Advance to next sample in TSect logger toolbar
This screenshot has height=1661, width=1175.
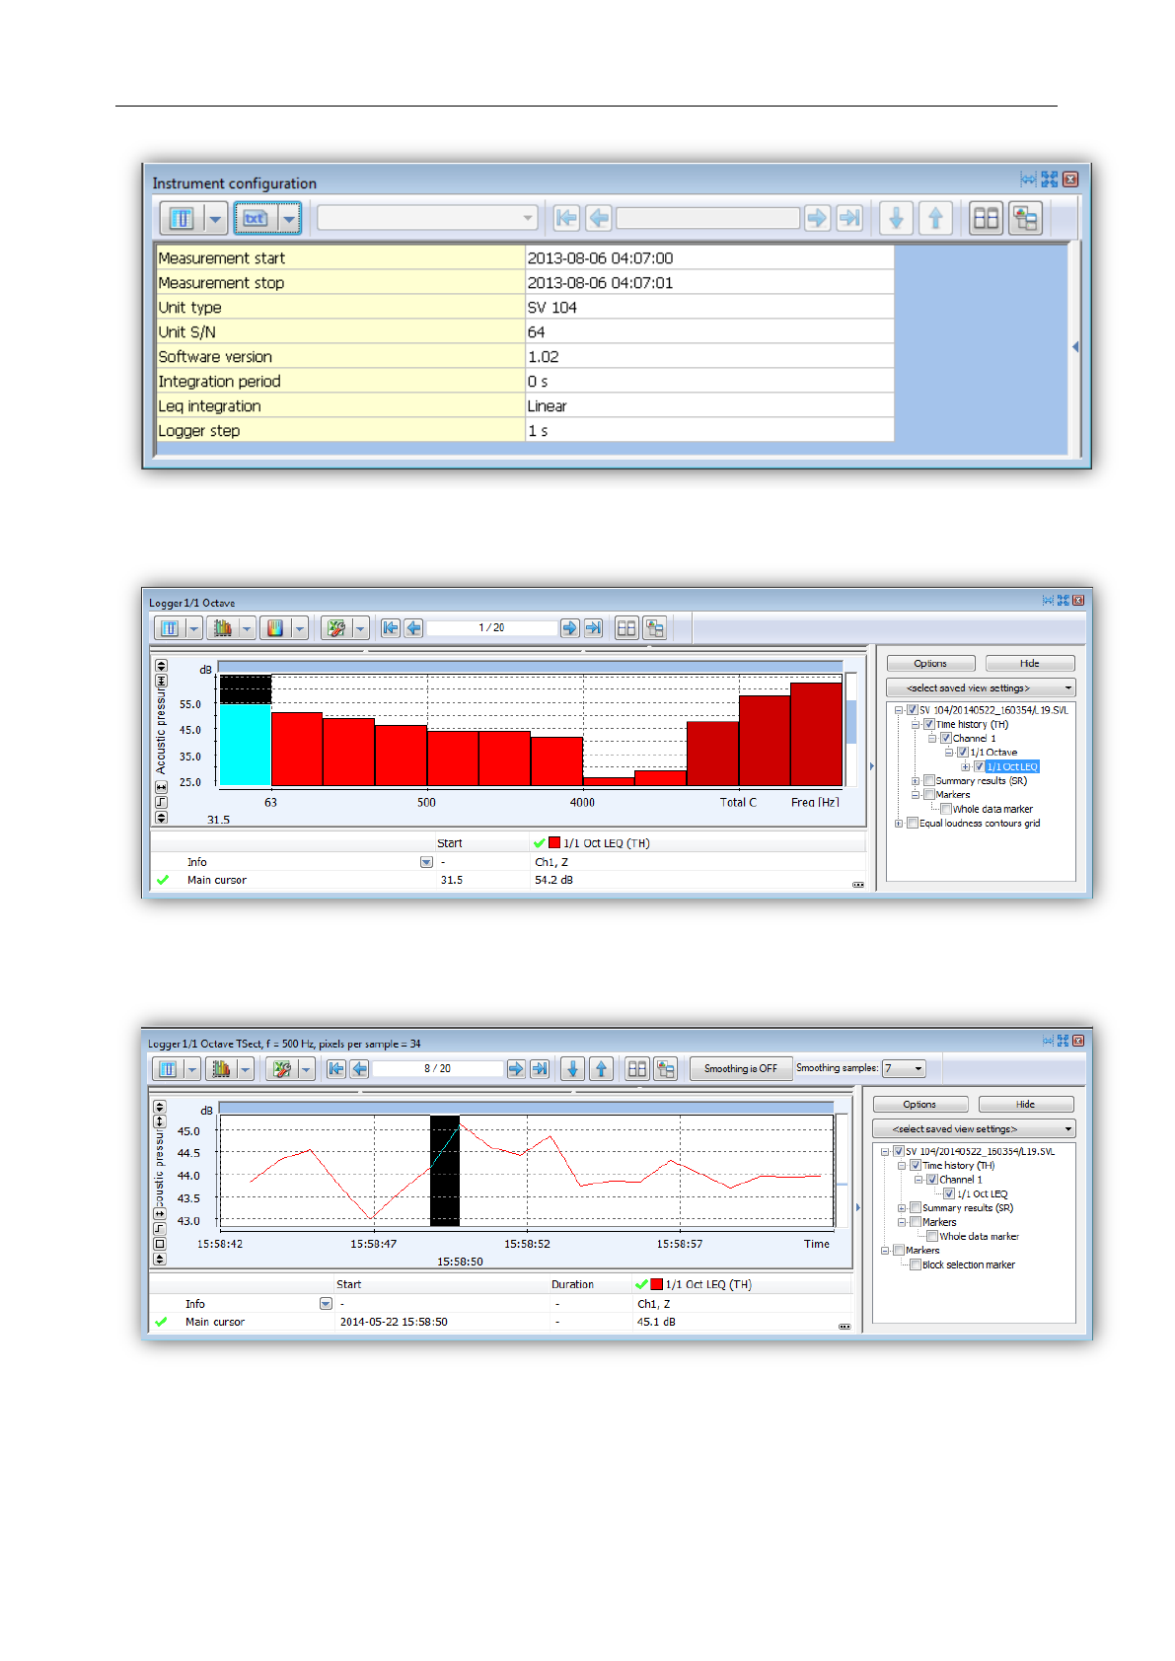coord(515,1068)
